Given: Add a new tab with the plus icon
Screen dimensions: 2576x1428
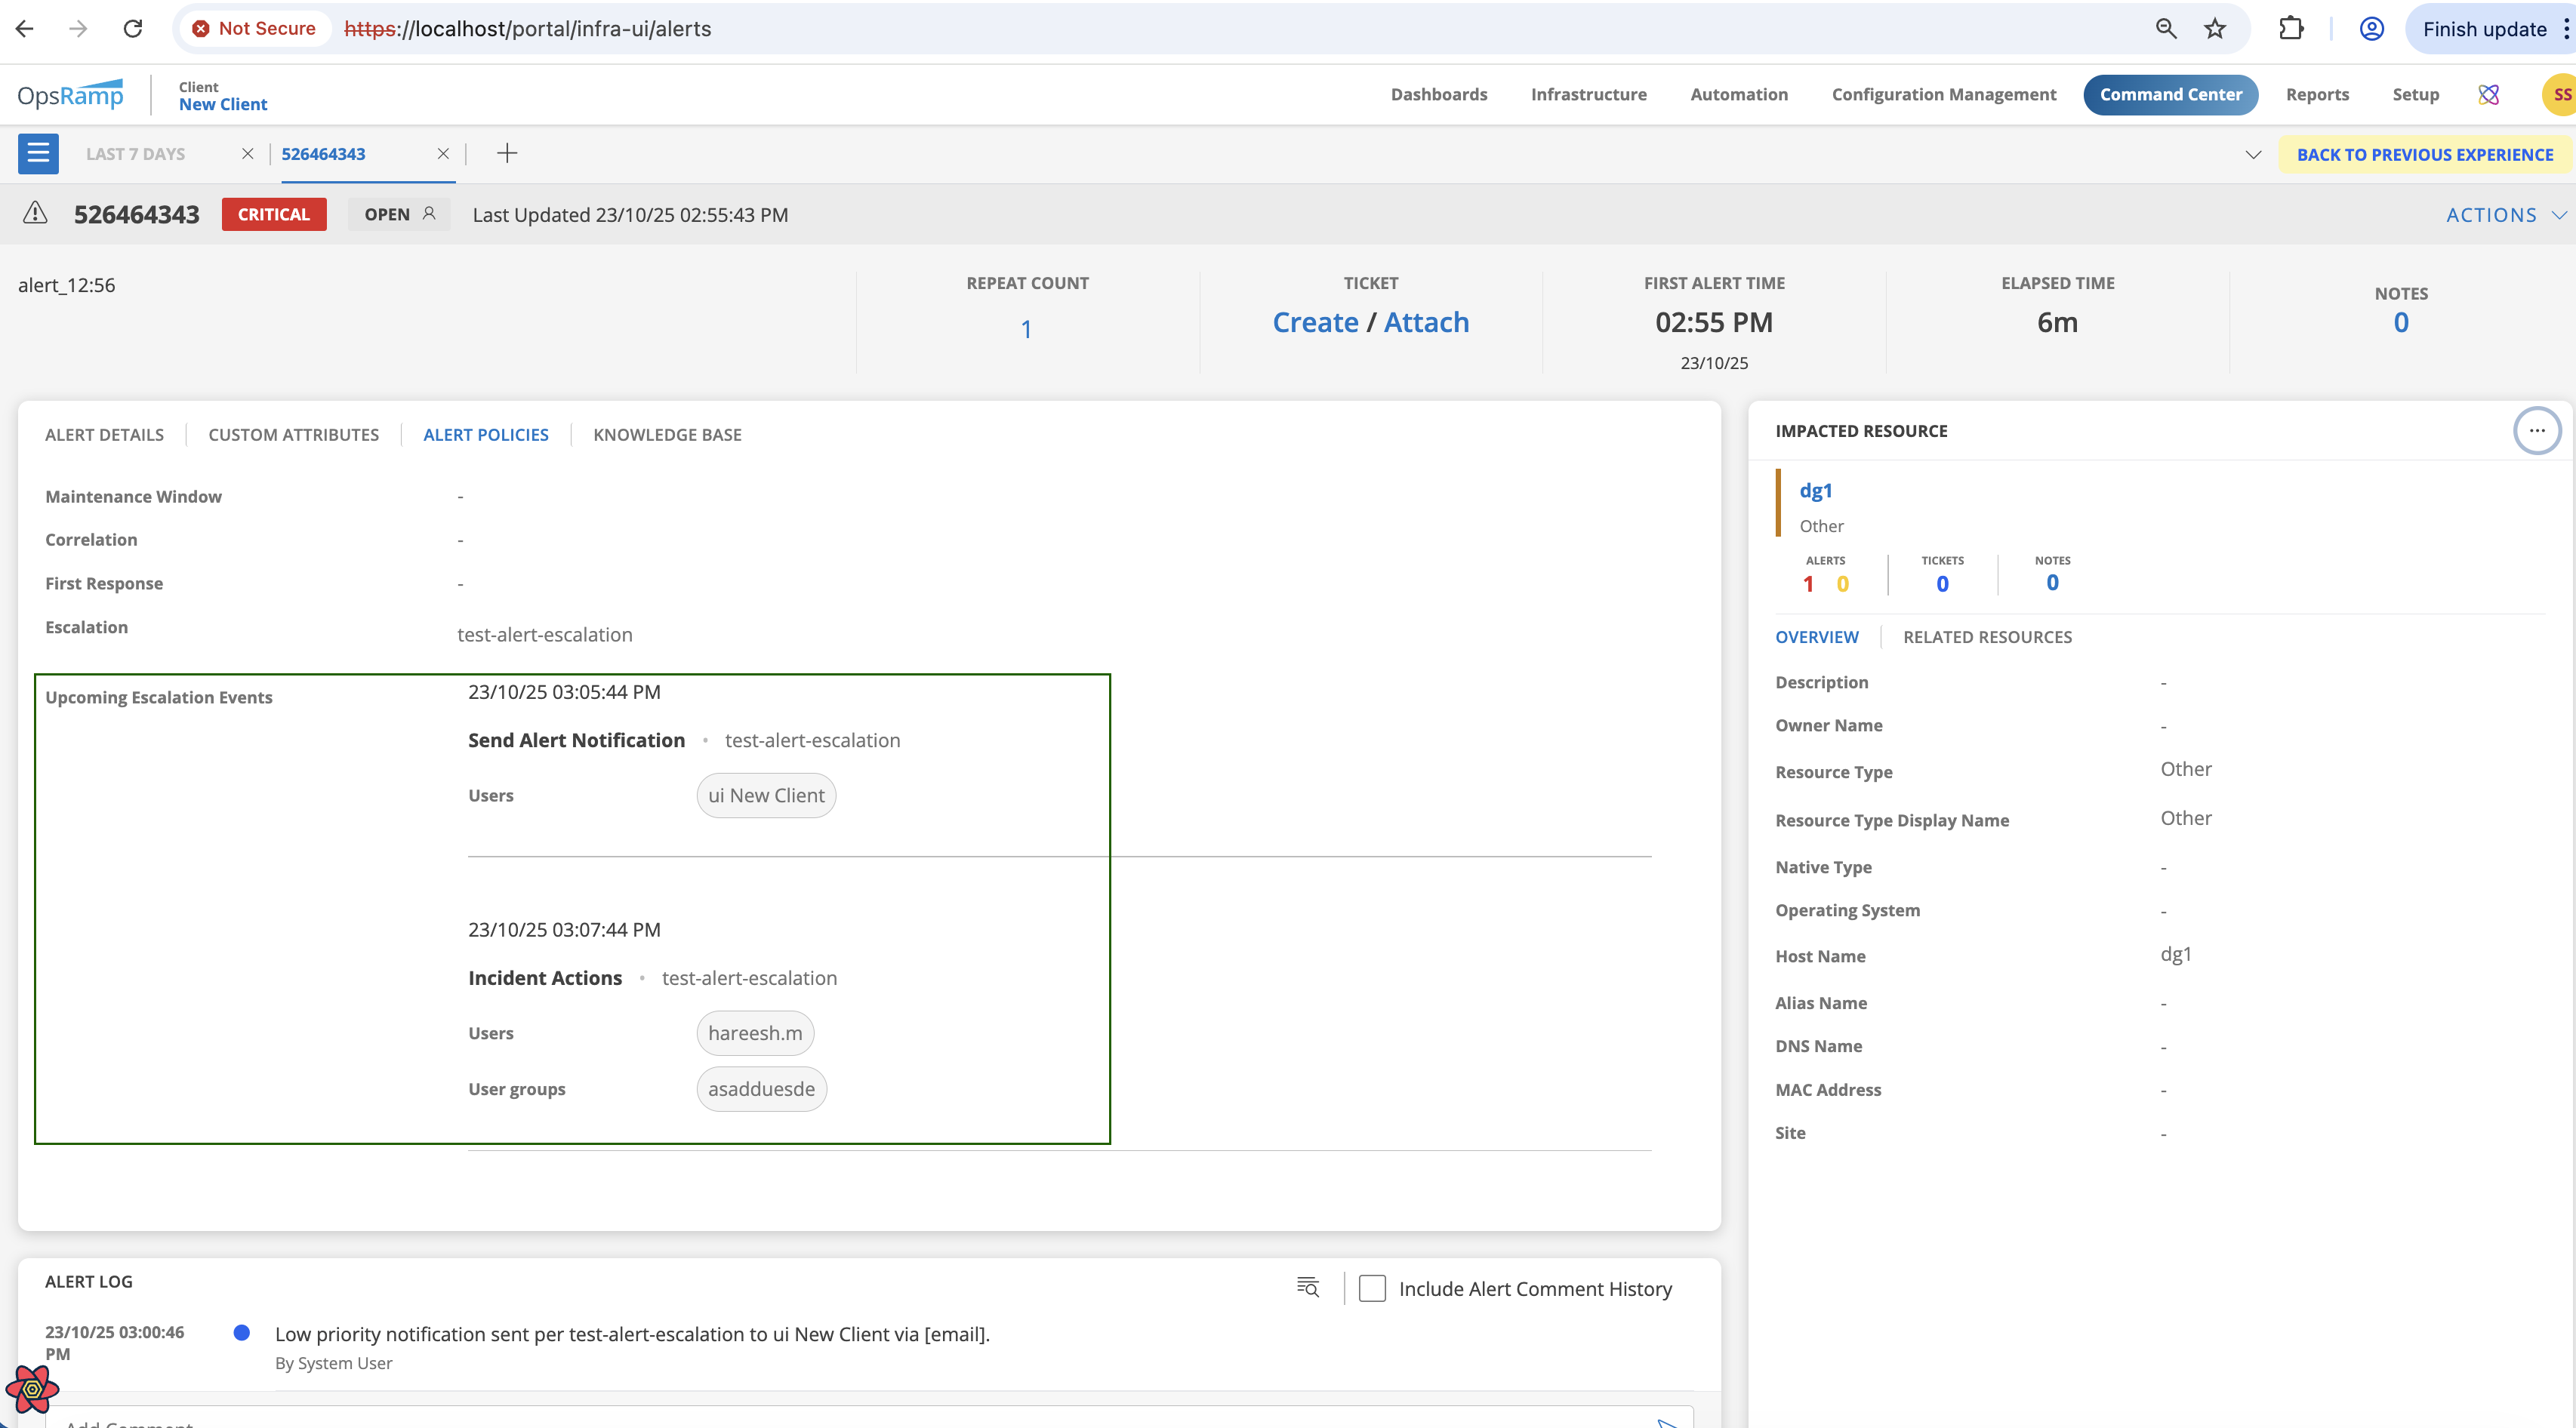Looking at the screenshot, I should [x=507, y=153].
